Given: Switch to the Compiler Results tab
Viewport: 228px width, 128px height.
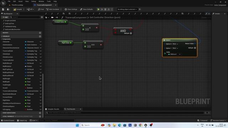Looking at the screenshot, I should point(52,109).
